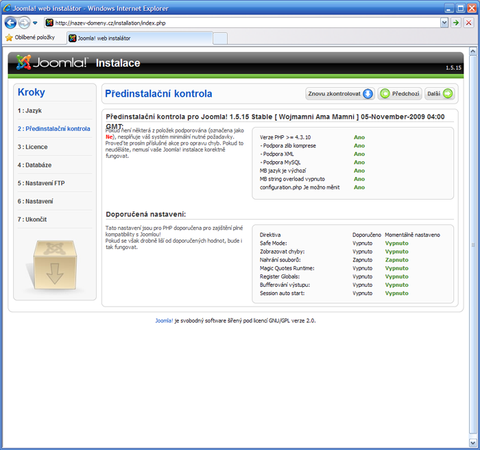Select the Joomla! web instalátor tab
Image resolution: width=480 pixels, height=450 pixels.
[137, 38]
